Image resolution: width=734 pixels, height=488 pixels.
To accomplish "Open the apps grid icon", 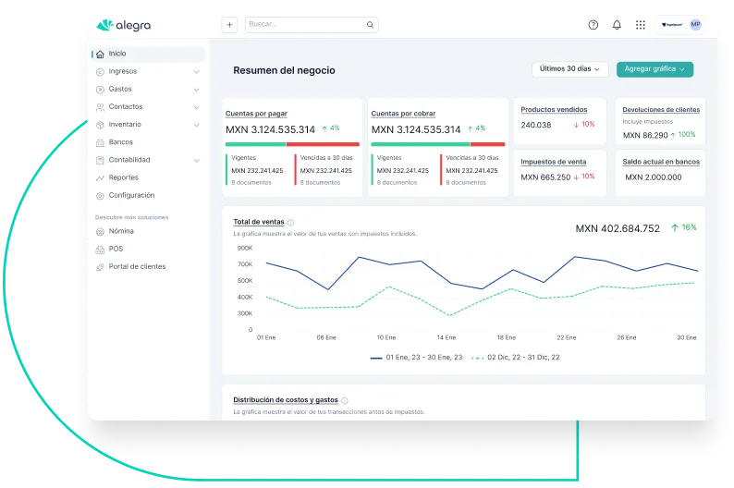I will [x=641, y=25].
